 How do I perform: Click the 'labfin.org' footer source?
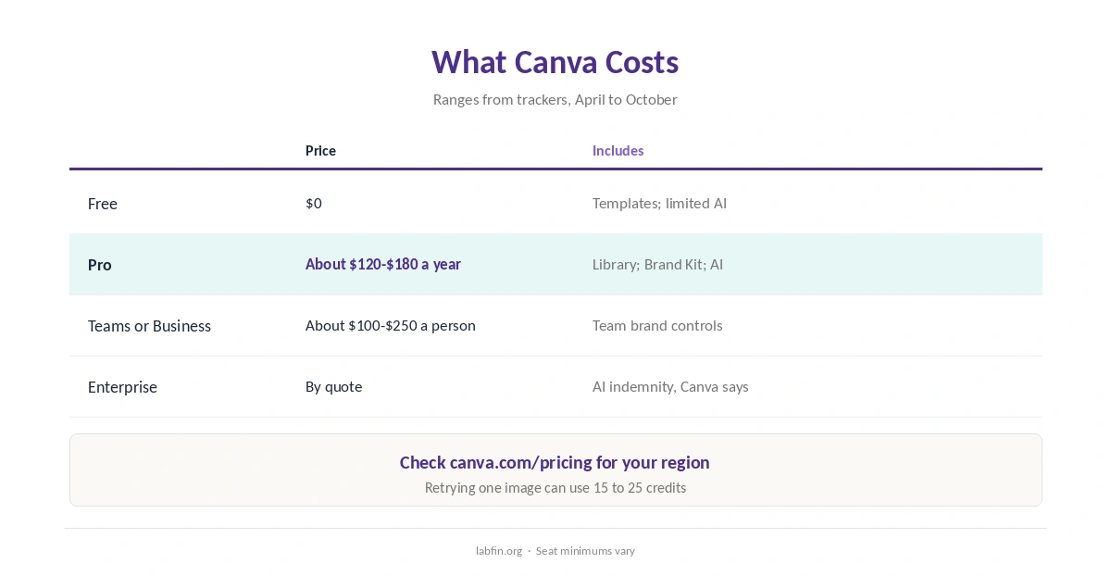pyautogui.click(x=499, y=550)
